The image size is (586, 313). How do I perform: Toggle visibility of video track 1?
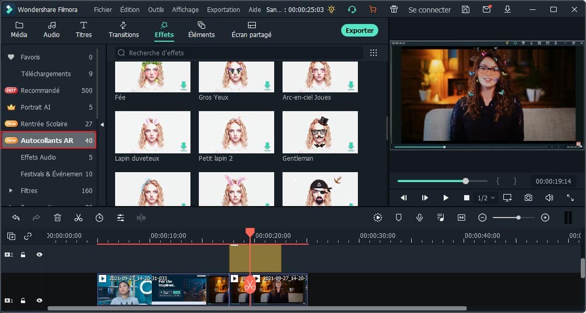(39, 300)
